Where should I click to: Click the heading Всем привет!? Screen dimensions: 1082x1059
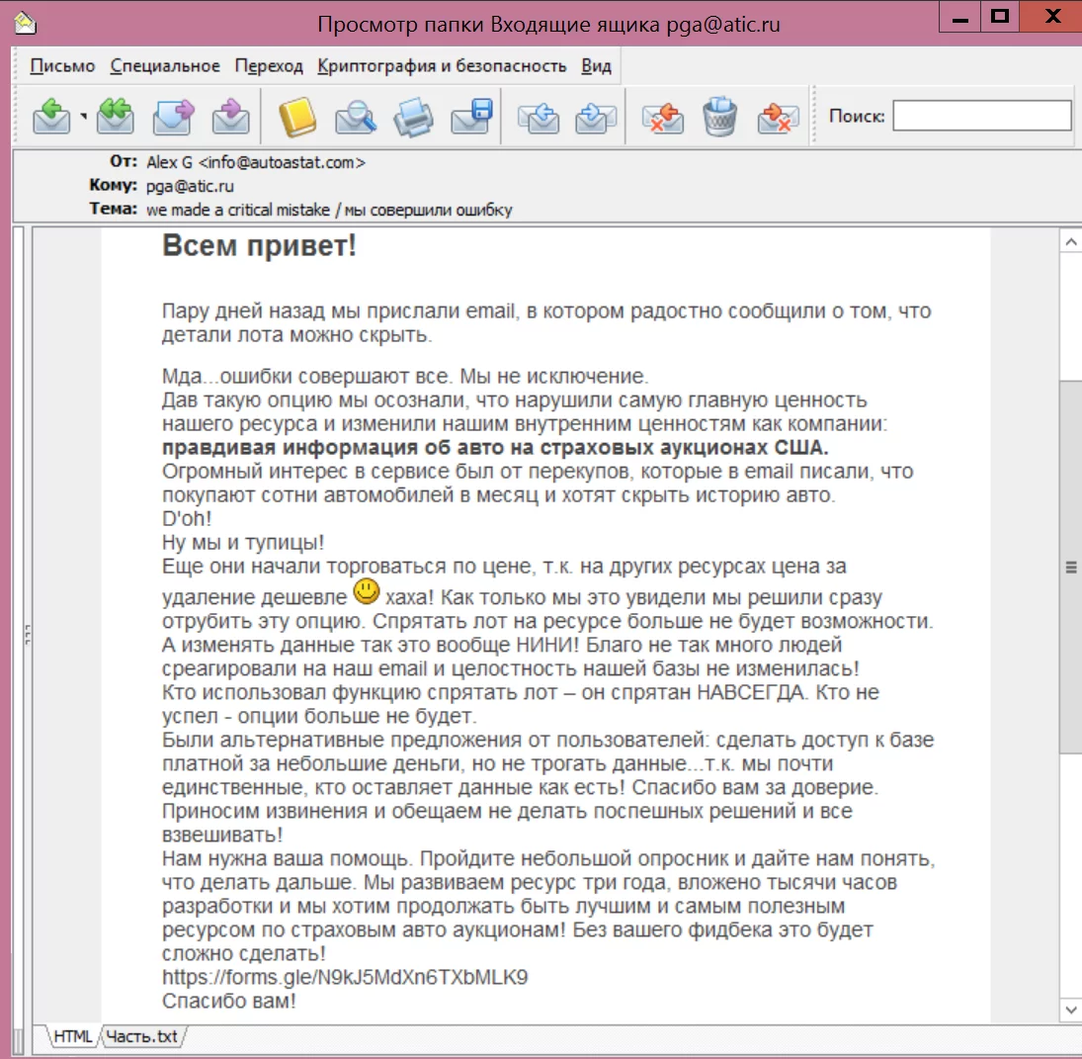coord(260,246)
